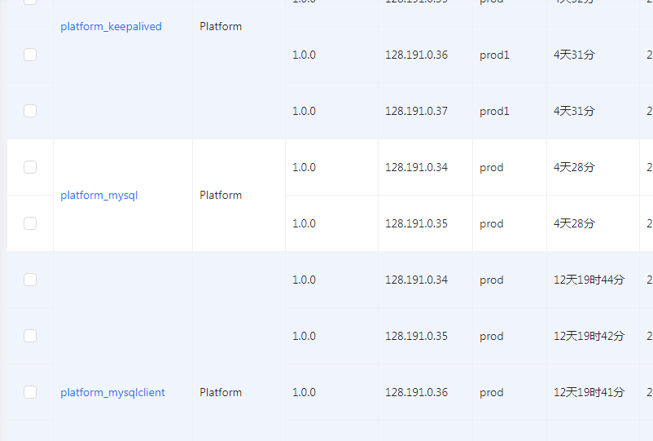Click Platform label beside platform_mysql
The width and height of the screenshot is (653, 441).
tap(221, 196)
